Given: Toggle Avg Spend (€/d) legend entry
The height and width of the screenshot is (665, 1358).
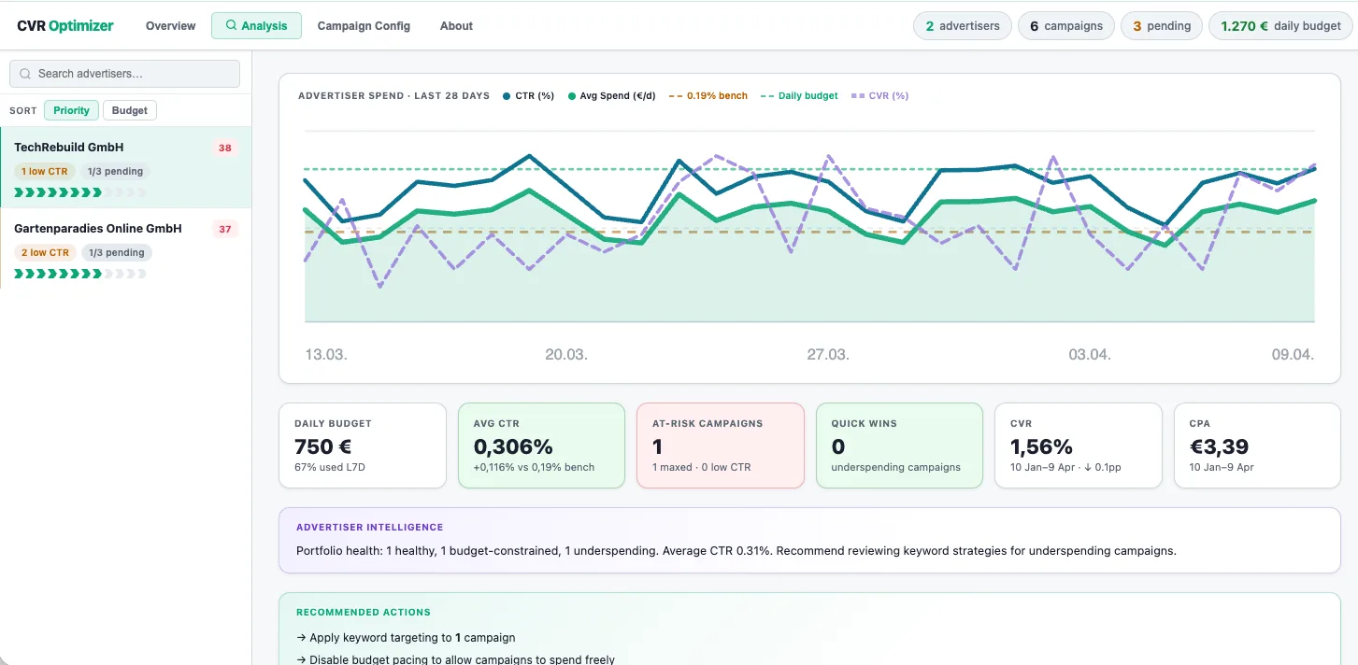Looking at the screenshot, I should 611,96.
